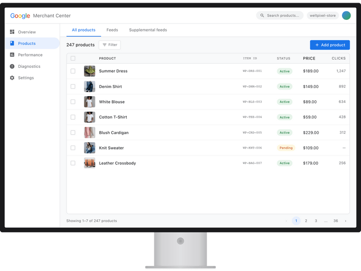Expand pagination with the next-page chevron
This screenshot has height=271, width=361.
346,221
